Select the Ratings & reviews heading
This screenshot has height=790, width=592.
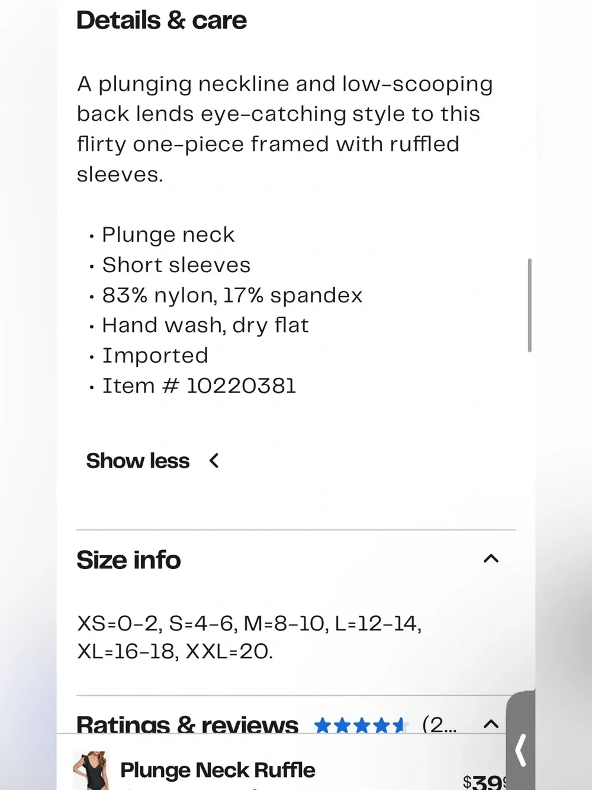(187, 724)
